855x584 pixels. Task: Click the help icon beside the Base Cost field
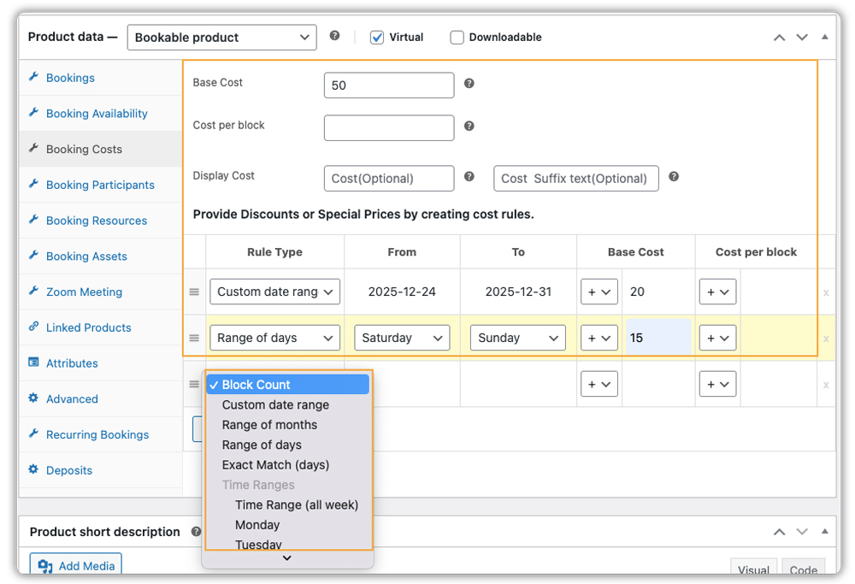[x=469, y=85]
